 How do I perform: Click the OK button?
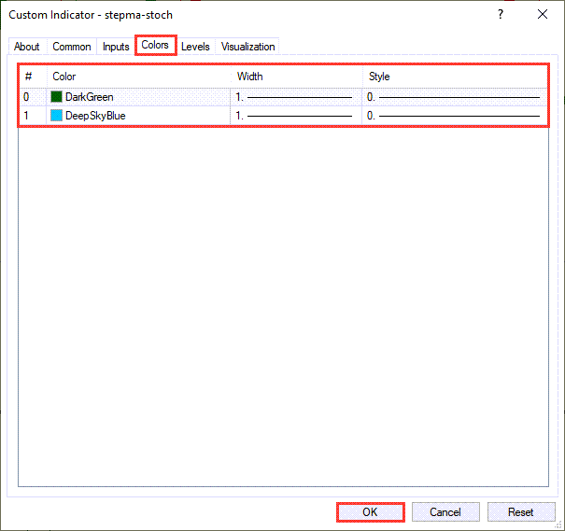point(370,512)
